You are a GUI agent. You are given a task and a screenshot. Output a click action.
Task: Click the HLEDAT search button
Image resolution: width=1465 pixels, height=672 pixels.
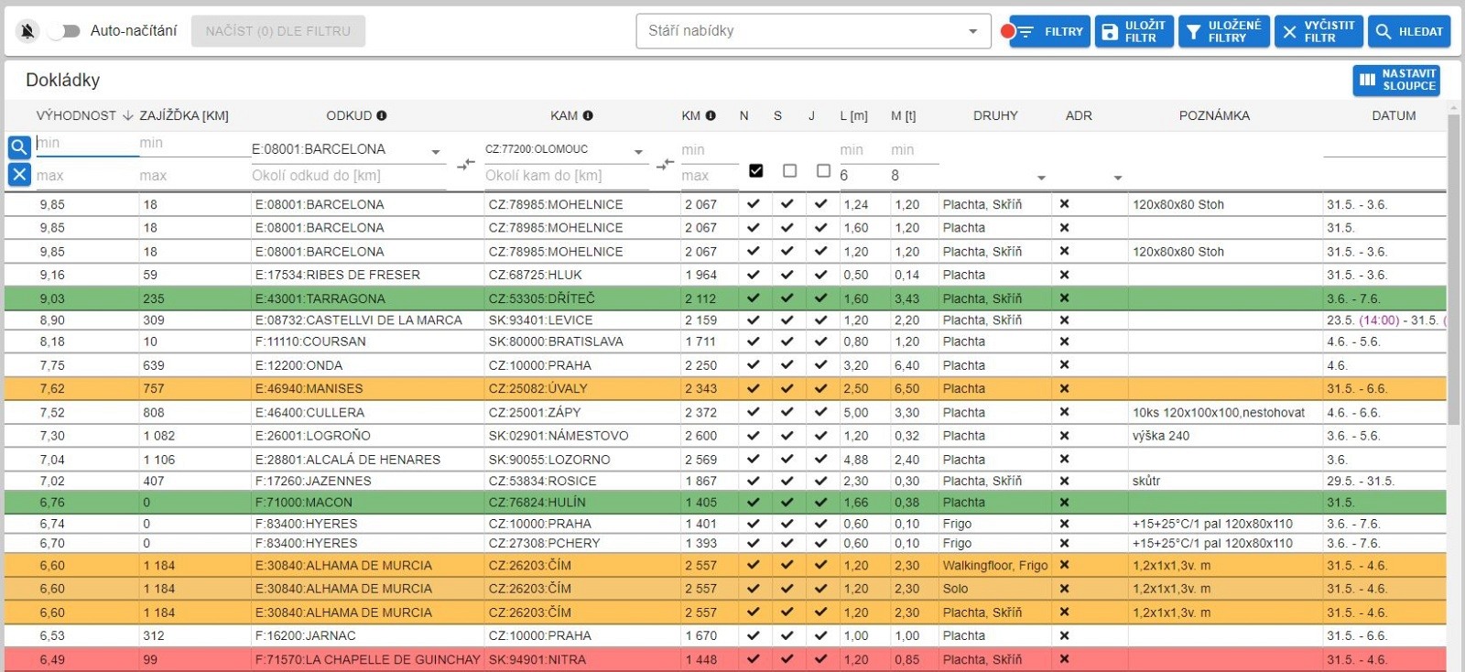pos(1409,31)
